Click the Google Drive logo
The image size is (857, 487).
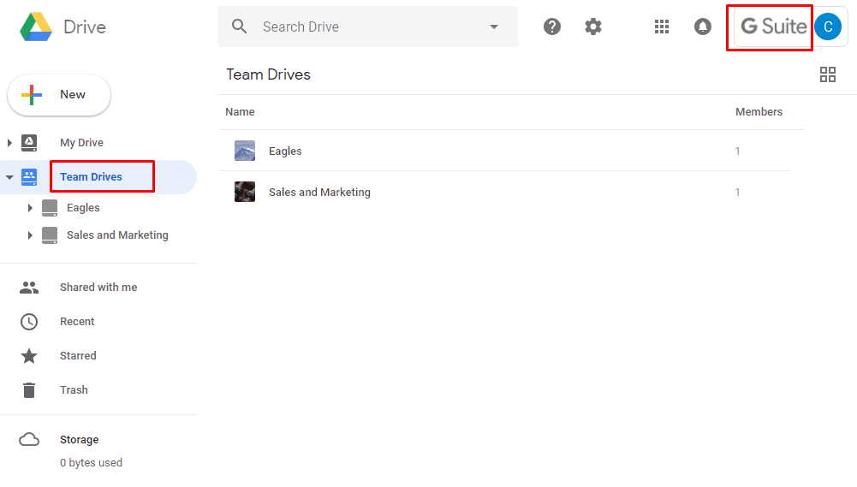pos(36,27)
